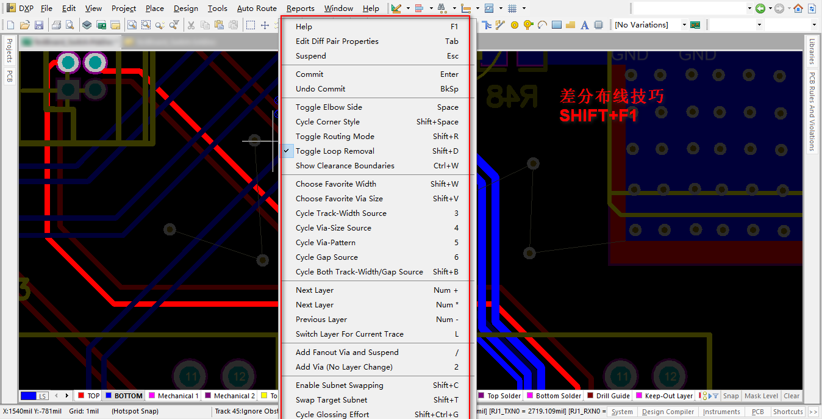The image size is (822, 419).
Task: Click the Place Via tool icon
Action: (x=528, y=25)
